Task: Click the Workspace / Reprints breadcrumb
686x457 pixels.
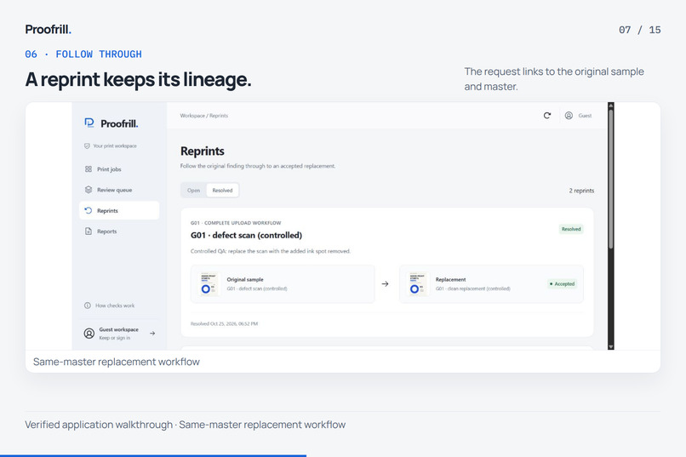Action: point(204,116)
